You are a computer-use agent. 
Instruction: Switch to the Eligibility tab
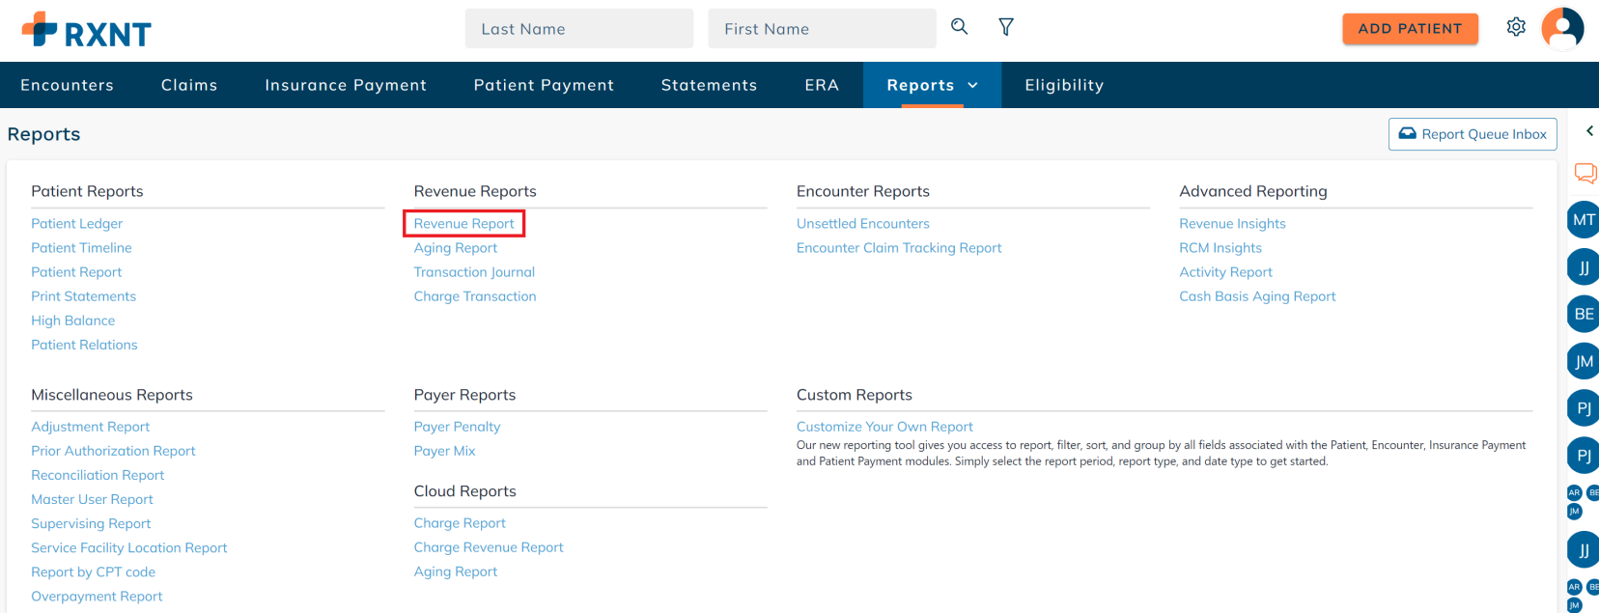pos(1064,85)
